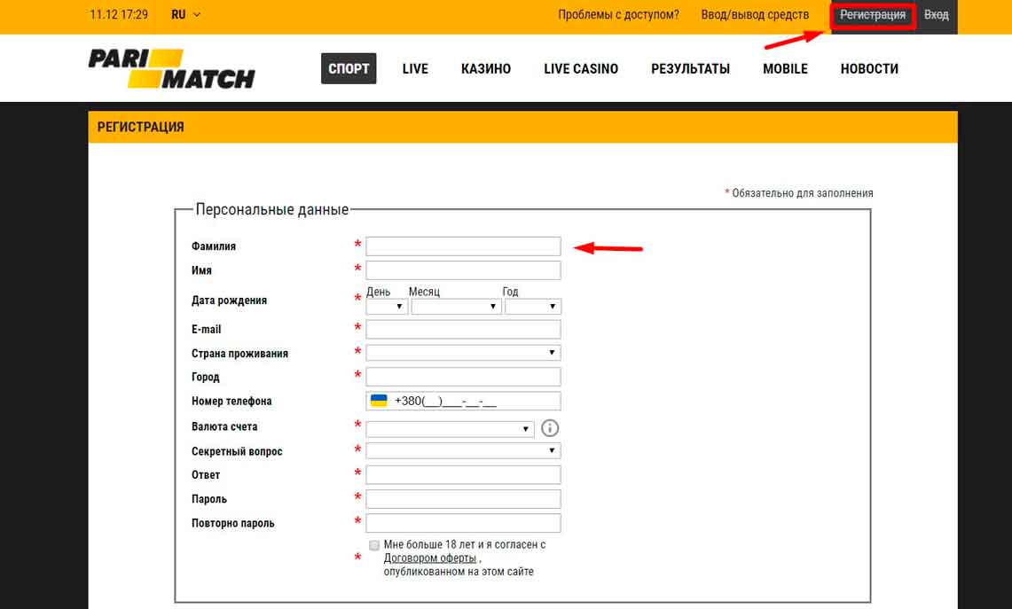Focus the Фамилия input field
This screenshot has width=1012, height=609.
pos(463,246)
